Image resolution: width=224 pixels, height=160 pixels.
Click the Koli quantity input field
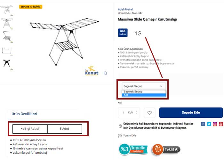point(129,113)
